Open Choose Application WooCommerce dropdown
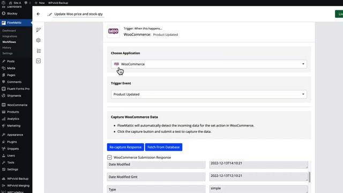 [209, 64]
